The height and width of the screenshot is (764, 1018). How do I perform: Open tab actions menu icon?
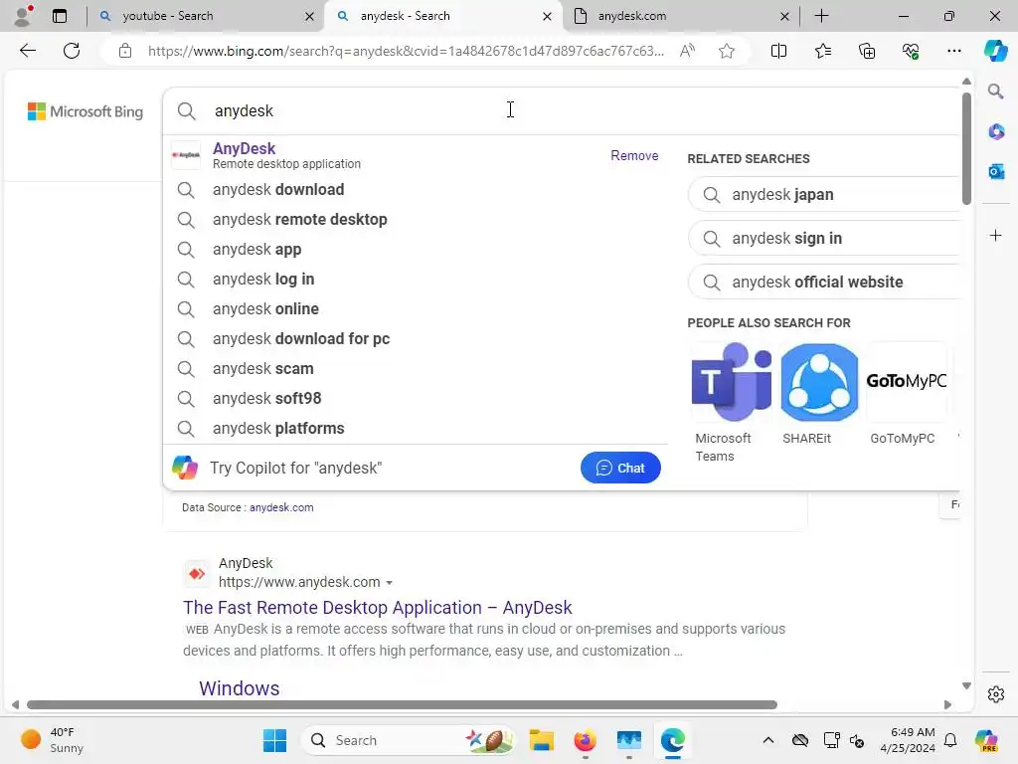(x=60, y=16)
